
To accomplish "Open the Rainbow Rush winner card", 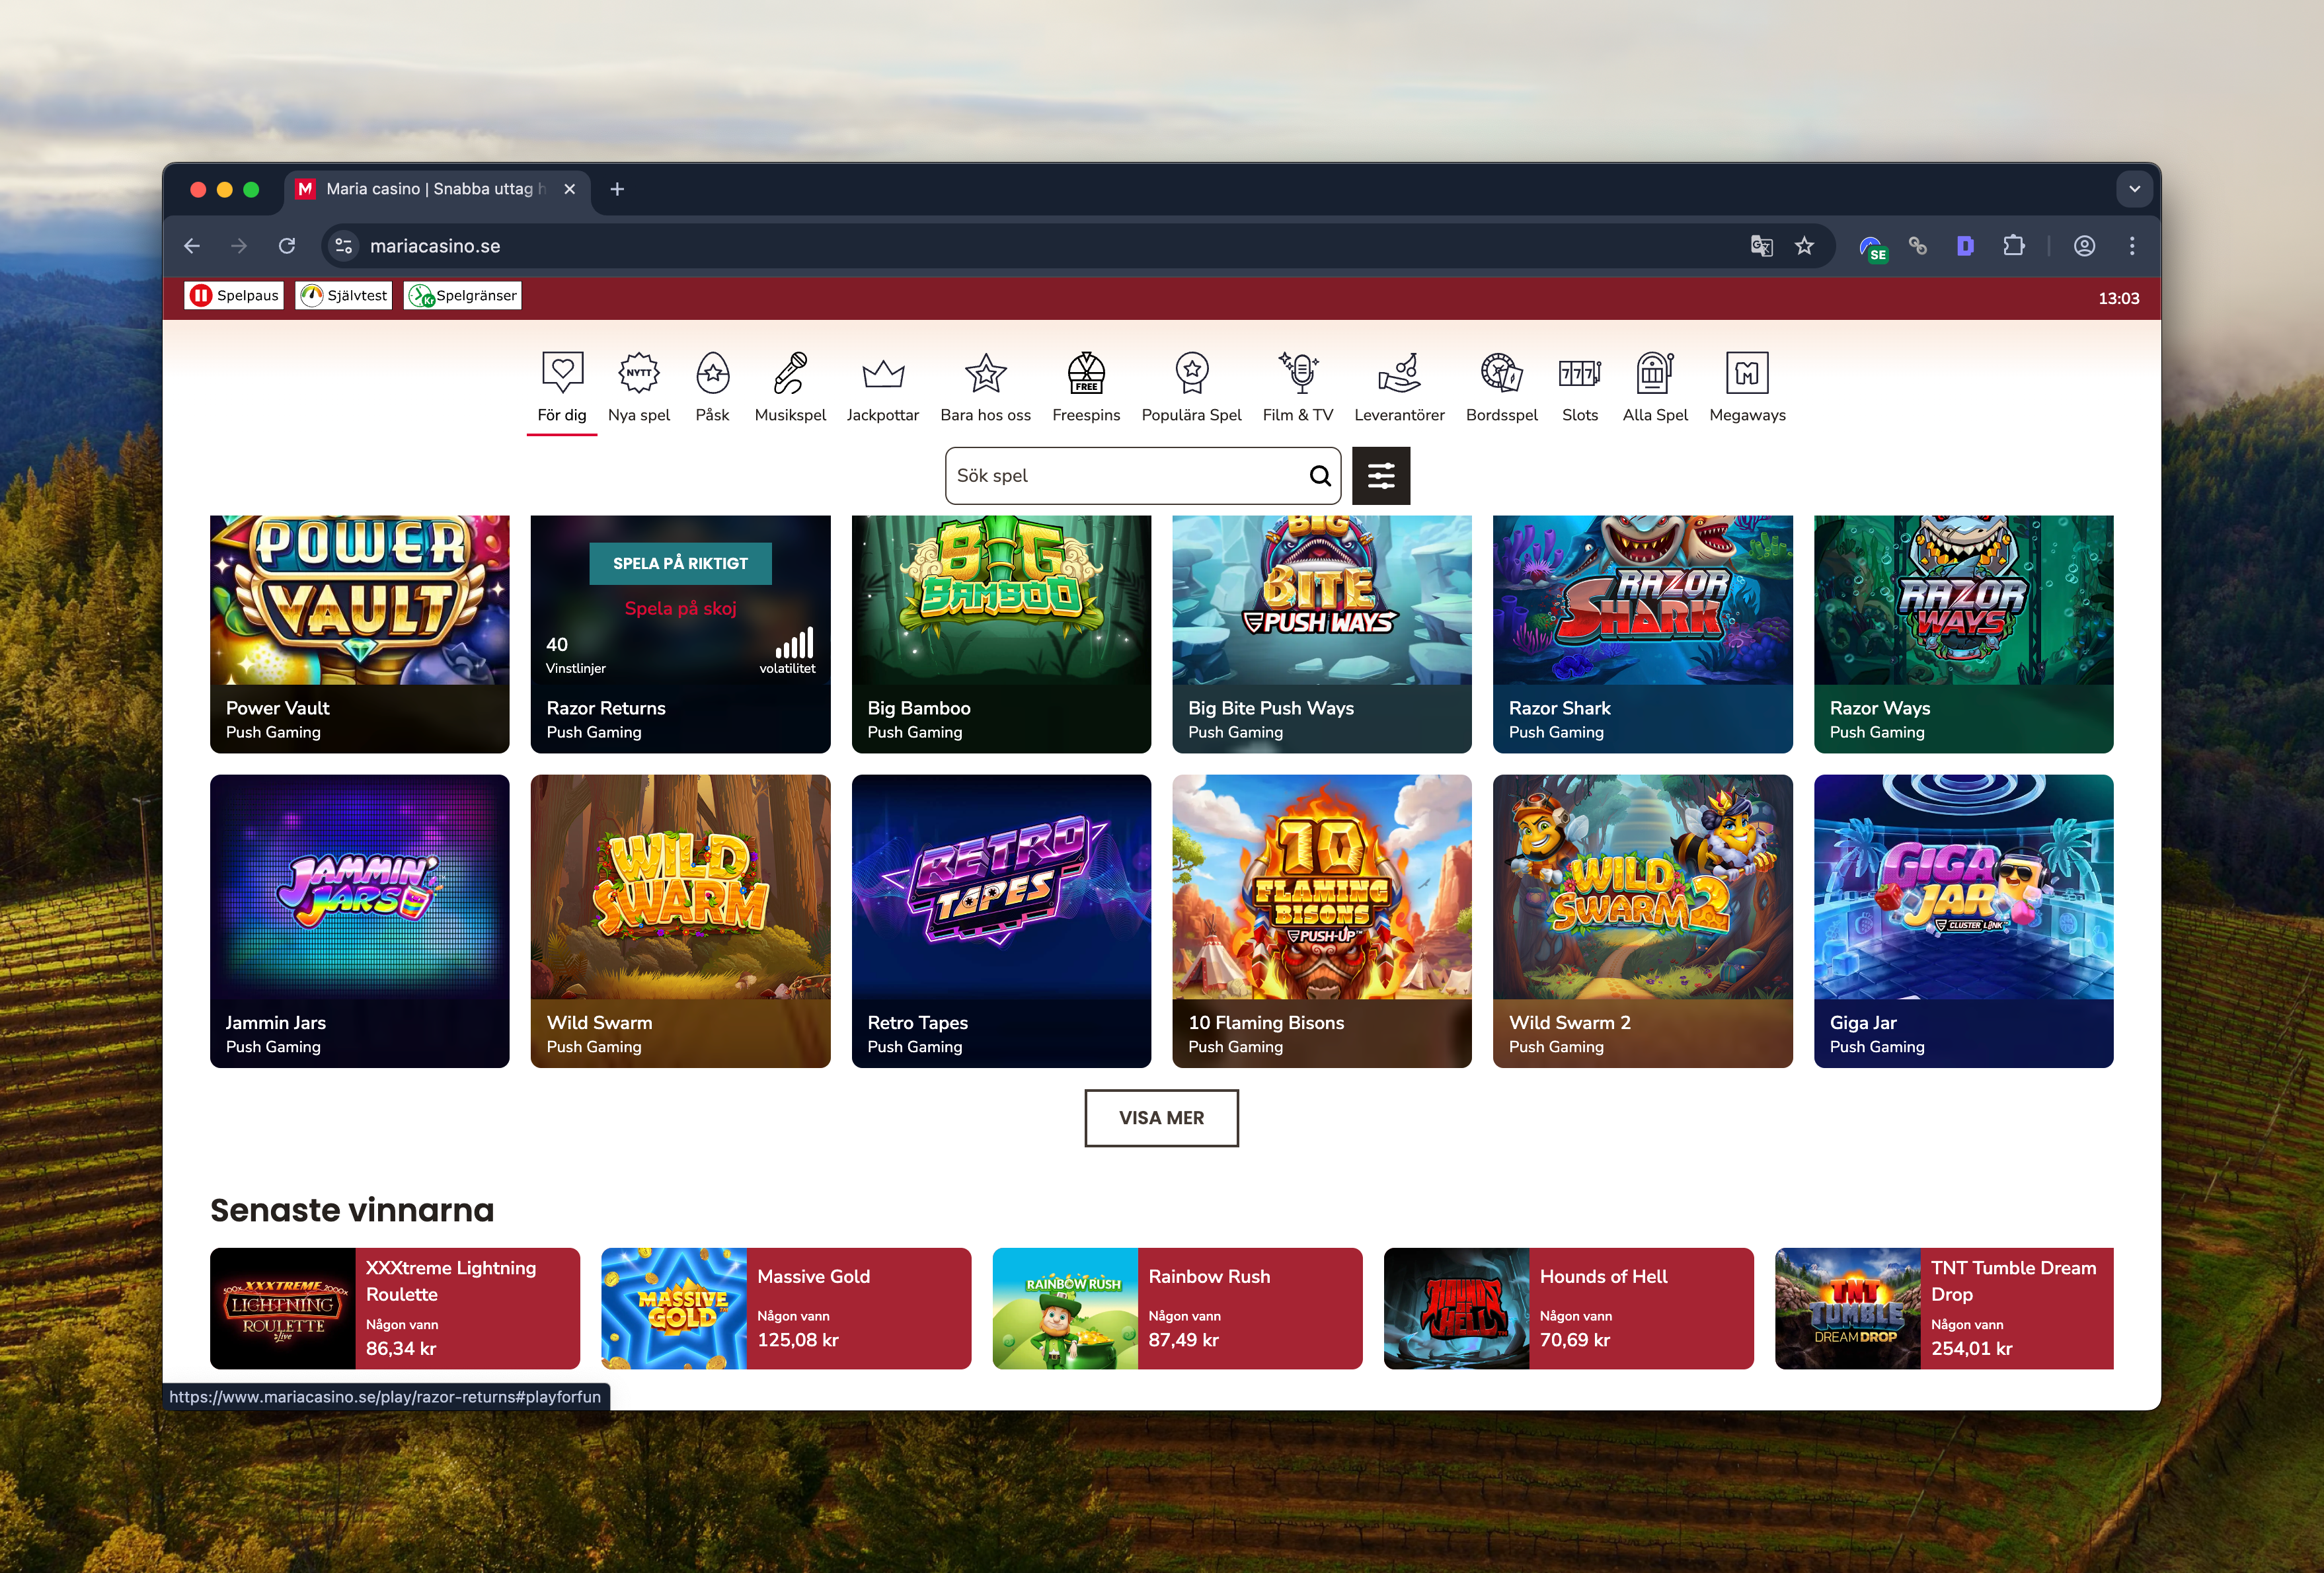I will [1177, 1308].
